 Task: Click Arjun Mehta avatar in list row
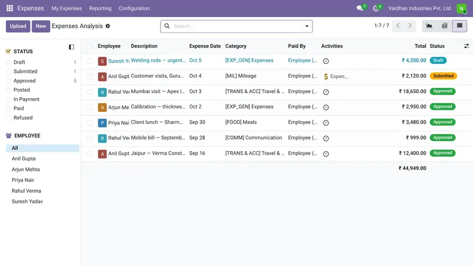click(x=102, y=108)
